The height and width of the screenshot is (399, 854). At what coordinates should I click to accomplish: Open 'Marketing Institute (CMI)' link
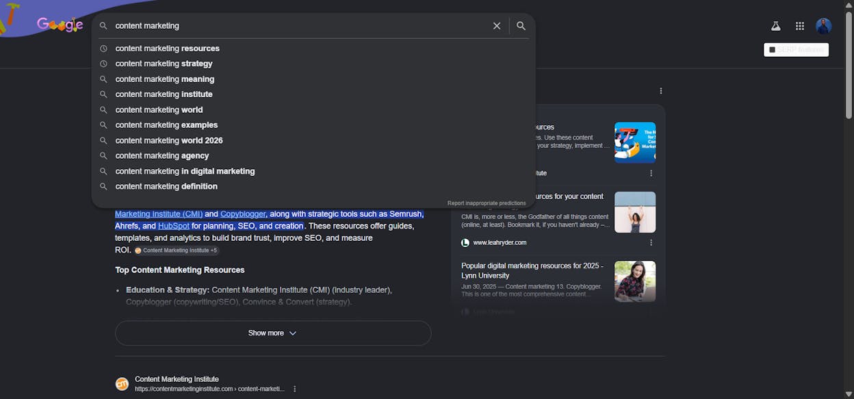pos(159,214)
